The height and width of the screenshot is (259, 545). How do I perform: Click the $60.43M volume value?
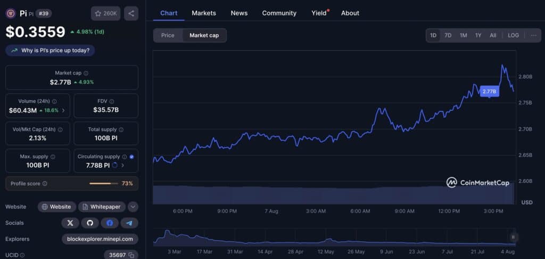coord(23,110)
